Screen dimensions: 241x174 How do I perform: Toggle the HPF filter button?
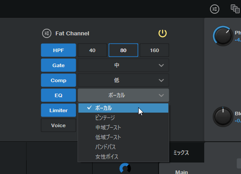coord(58,50)
